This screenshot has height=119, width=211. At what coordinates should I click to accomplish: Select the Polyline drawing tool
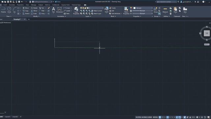pos(3,10)
